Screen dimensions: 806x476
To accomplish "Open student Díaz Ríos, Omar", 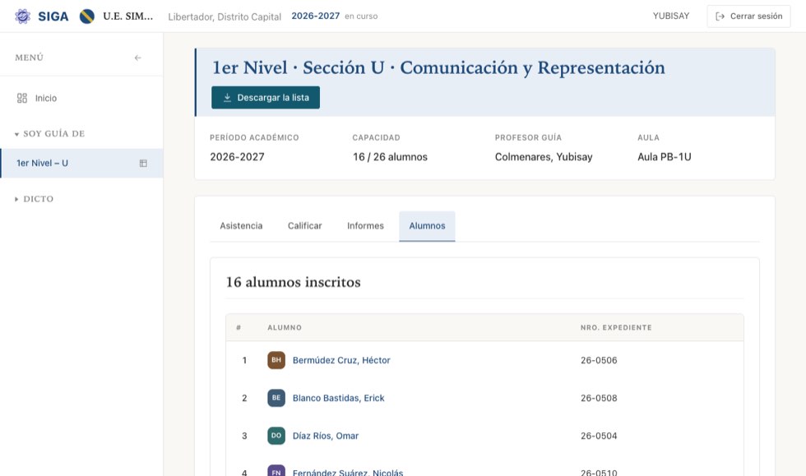I will (326, 436).
